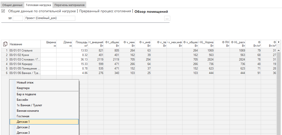This screenshot has width=282, height=135.
Task: Select Бар в подвале menu entry
Action: tap(44, 94)
